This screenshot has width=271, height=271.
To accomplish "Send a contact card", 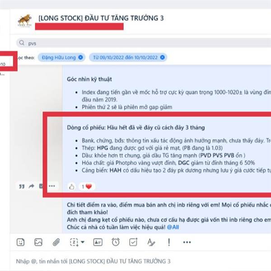I will [x=98, y=242].
